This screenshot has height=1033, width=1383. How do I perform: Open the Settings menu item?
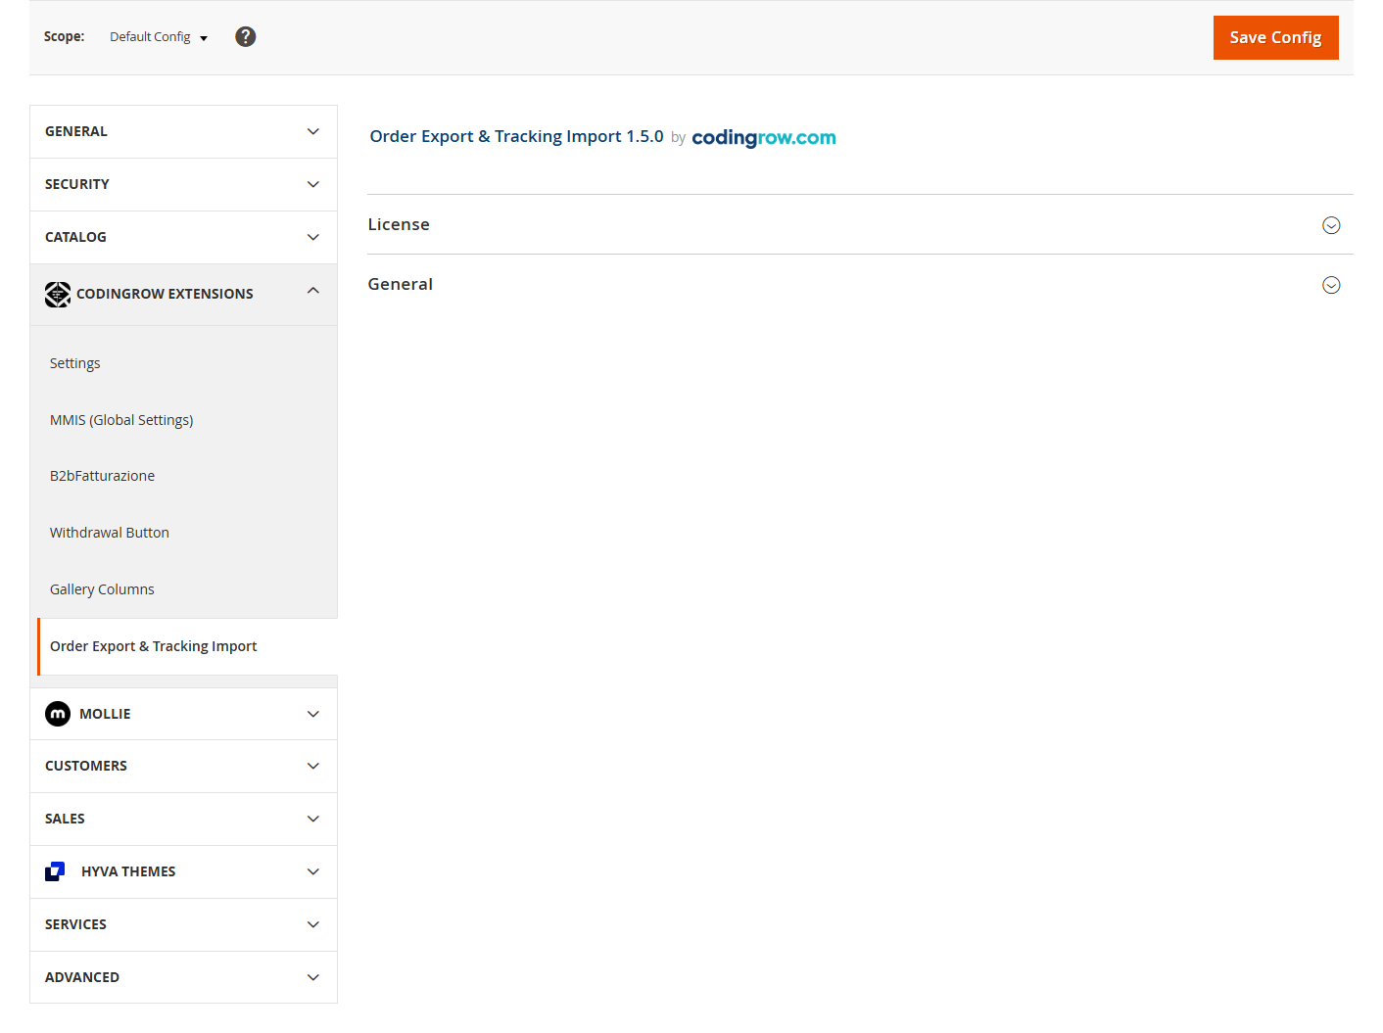tap(75, 363)
